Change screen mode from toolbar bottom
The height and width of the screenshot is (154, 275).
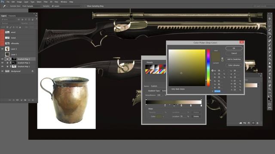[269, 108]
